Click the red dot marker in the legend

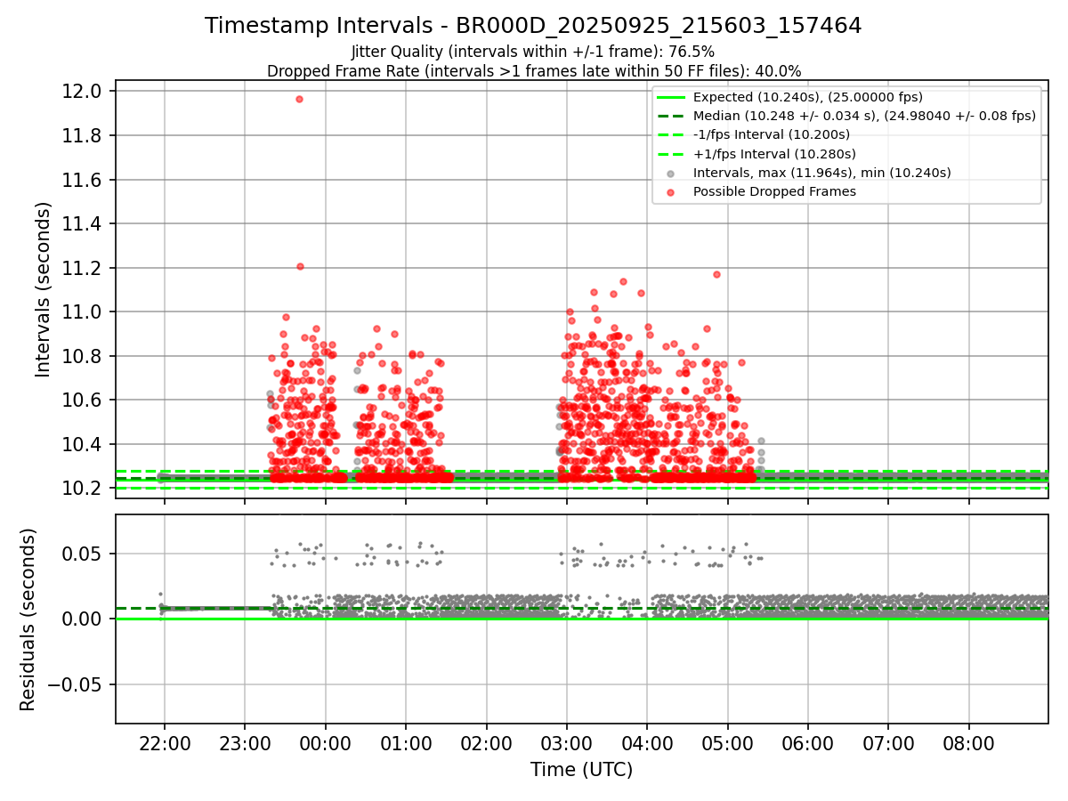670,191
